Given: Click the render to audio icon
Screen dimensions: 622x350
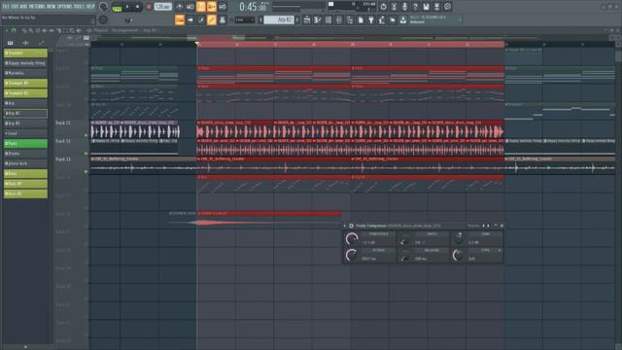Looking at the screenshot, I should coord(436,7).
